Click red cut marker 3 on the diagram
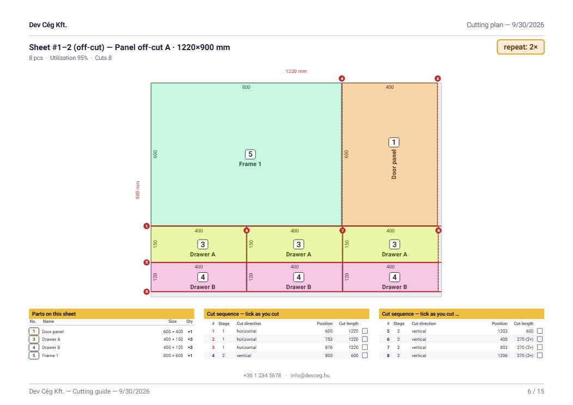This screenshot has width=573, height=405. pos(147,291)
